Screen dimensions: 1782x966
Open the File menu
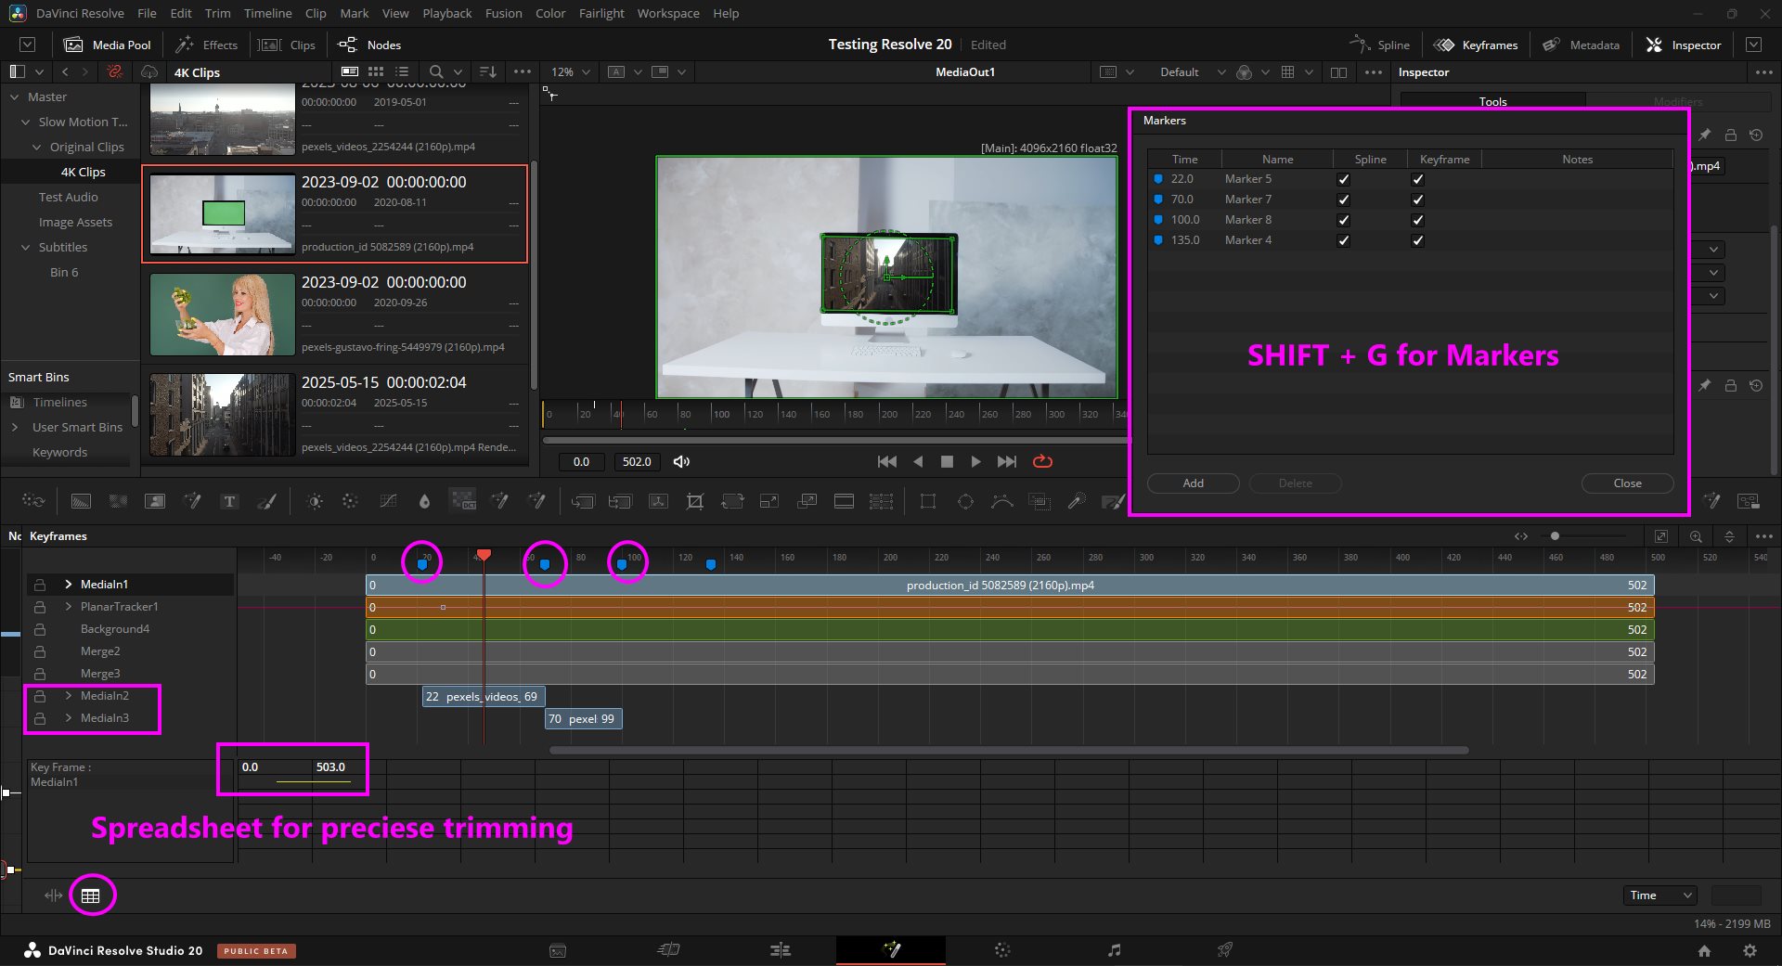coord(147,13)
